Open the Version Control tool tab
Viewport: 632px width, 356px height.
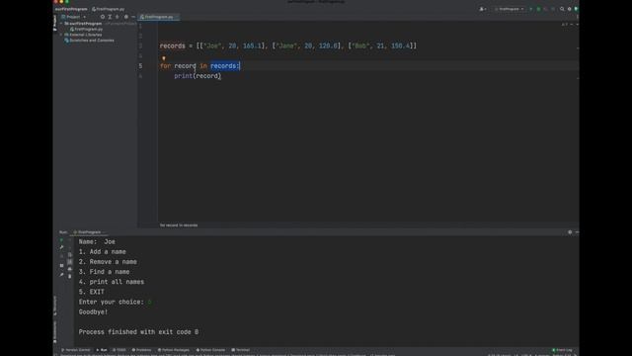coord(75,350)
